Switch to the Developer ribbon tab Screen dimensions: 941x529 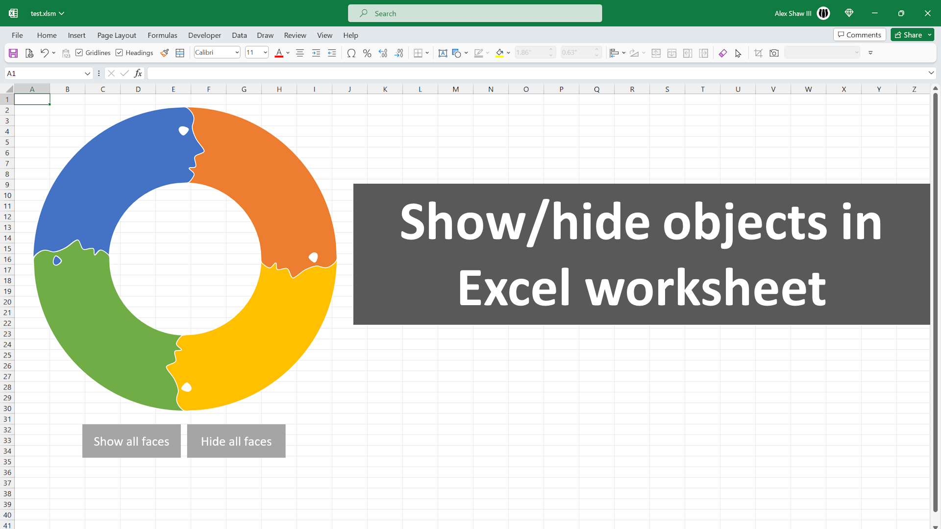click(204, 35)
